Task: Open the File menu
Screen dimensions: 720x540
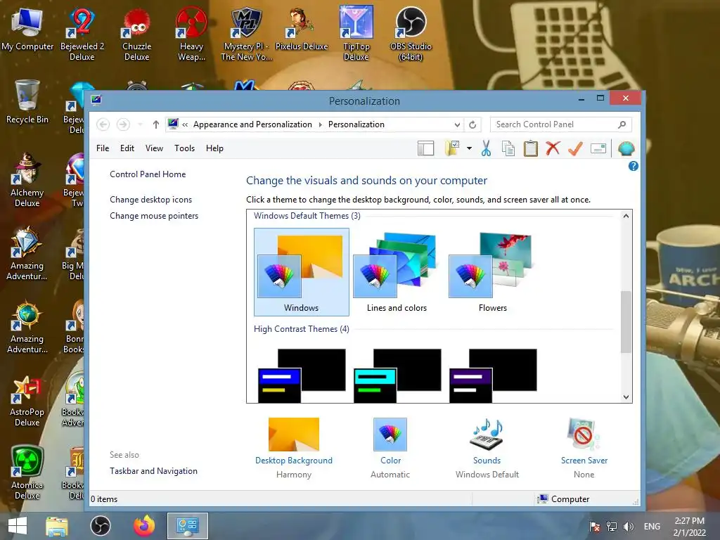Action: pos(103,148)
